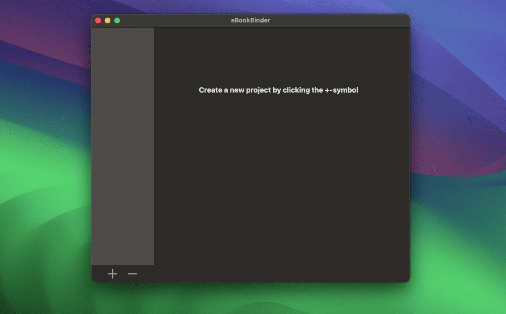Add a new project with the plus icon
This screenshot has width=506, height=314.
coord(113,274)
